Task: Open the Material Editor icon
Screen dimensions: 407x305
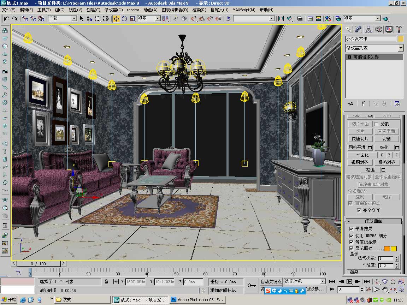Action: [x=328, y=18]
